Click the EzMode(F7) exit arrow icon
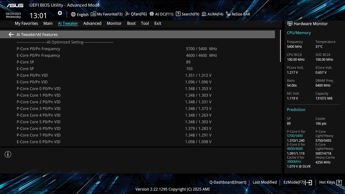Image resolution: width=345 pixels, height=194 pixels. point(309,182)
